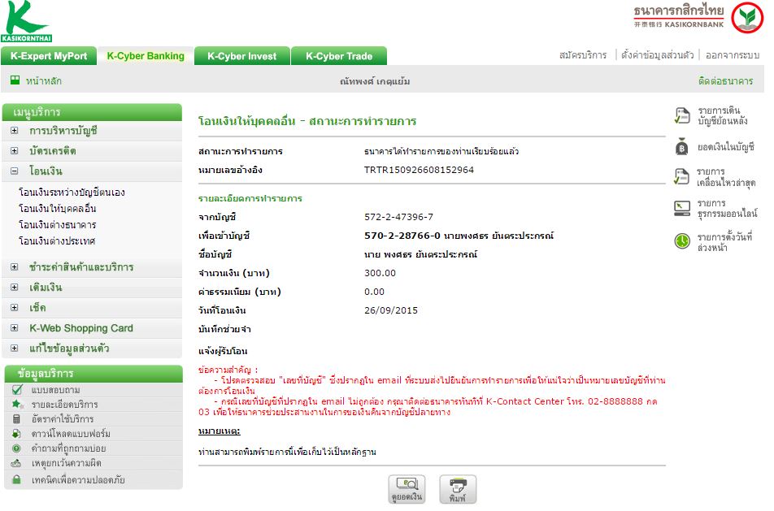The width and height of the screenshot is (774, 511).
Task: Click the รายการเคลื่อนไหวล่าสุด document icon
Action: (x=681, y=176)
